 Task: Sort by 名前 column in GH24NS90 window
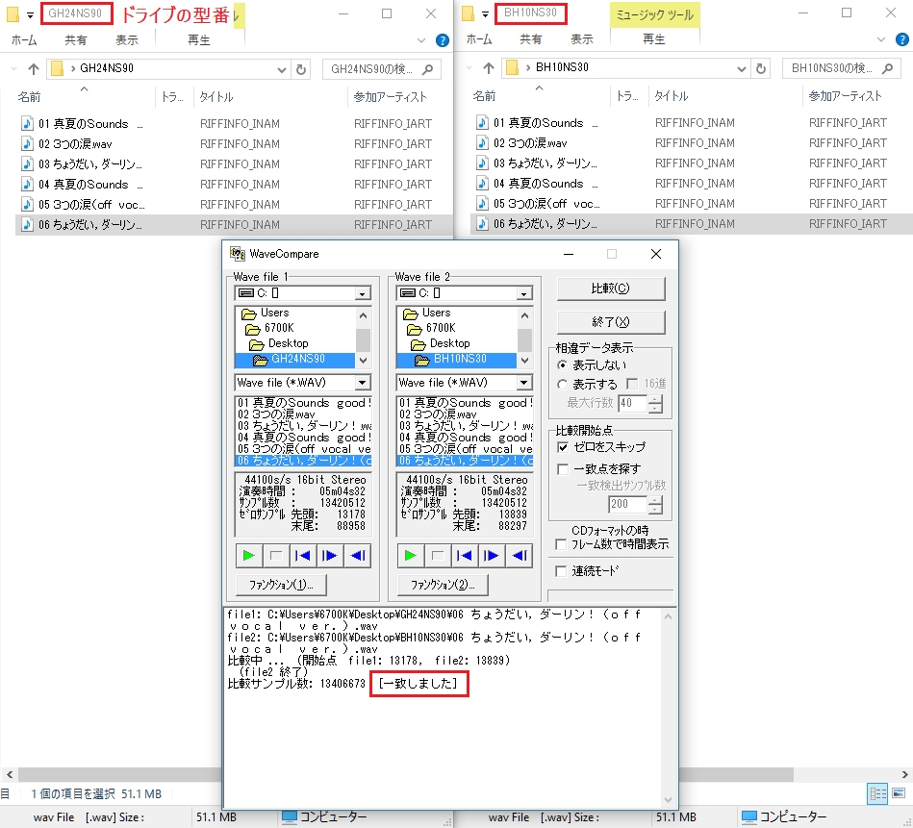(x=29, y=97)
